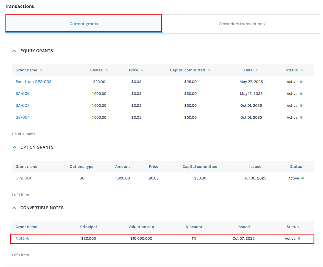The image size is (323, 267).
Task: Collapse the Convertible Notes section
Action: [x=14, y=208]
